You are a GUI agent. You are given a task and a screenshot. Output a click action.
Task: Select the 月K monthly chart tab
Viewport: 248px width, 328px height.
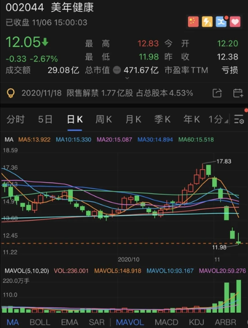click(x=133, y=119)
